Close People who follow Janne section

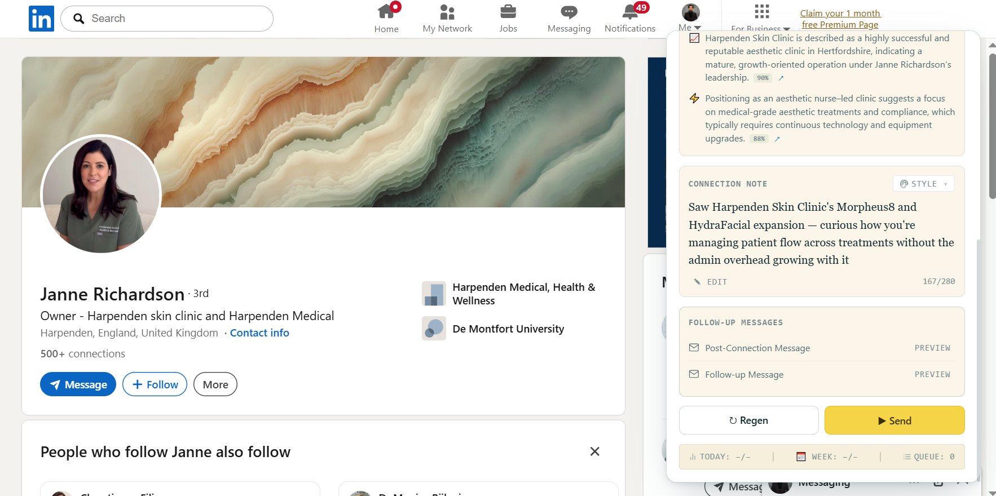[594, 451]
